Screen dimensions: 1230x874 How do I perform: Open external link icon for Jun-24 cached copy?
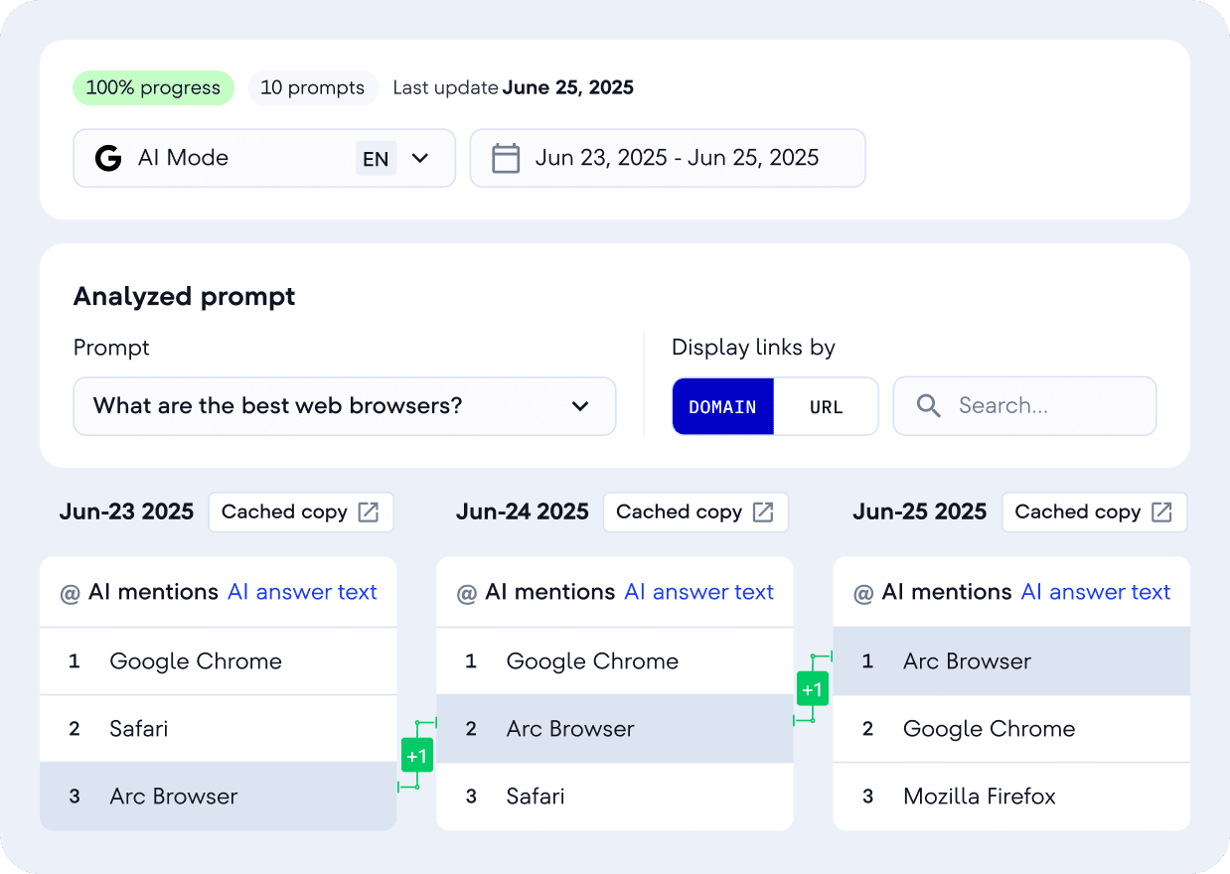[x=763, y=511]
